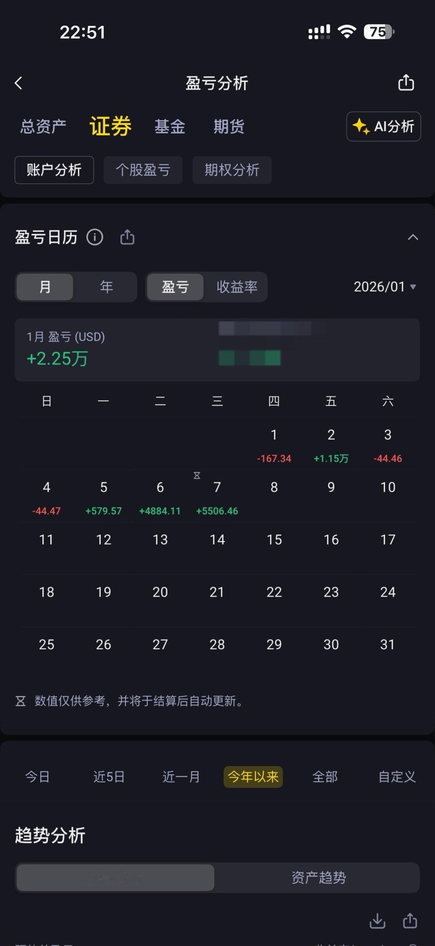Viewport: 435px width, 946px height.
Task: Open the 2026/01 month selector
Action: click(x=383, y=287)
